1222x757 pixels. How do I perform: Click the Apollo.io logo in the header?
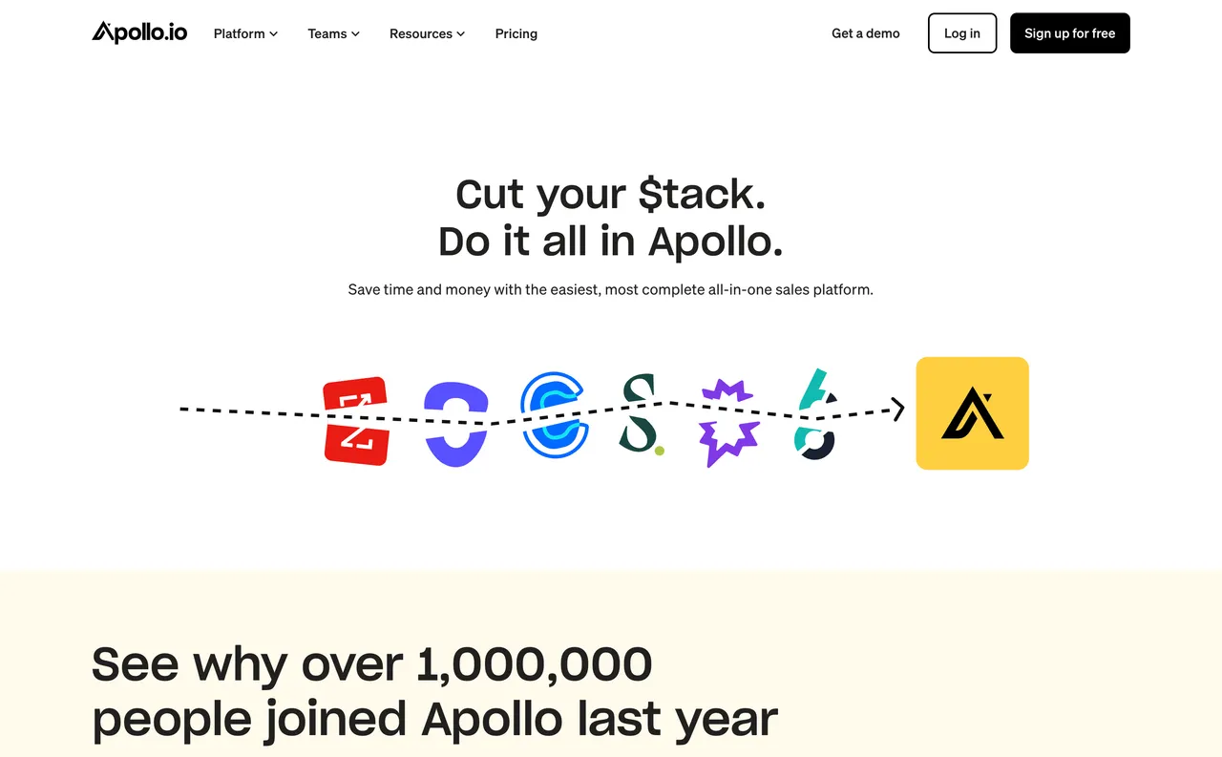(x=139, y=32)
